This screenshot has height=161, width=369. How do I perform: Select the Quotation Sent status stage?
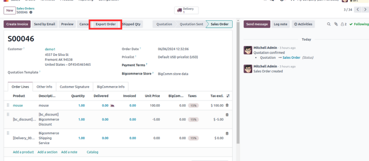click(x=191, y=24)
